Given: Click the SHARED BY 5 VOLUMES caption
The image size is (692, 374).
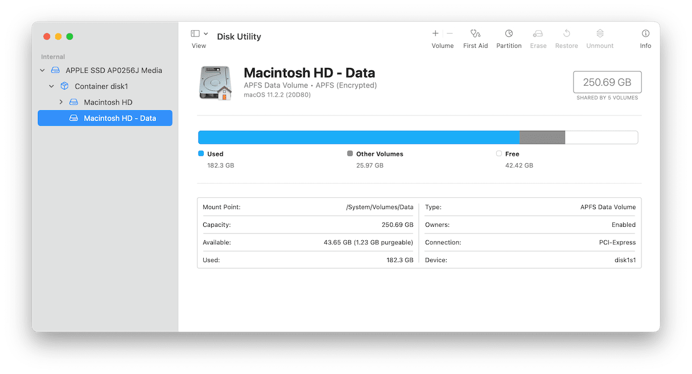Looking at the screenshot, I should click(607, 98).
